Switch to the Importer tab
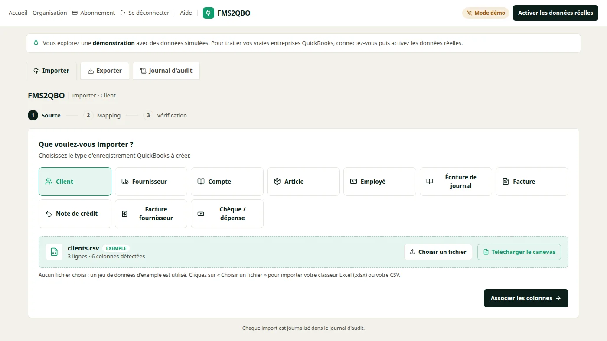This screenshot has width=607, height=341. click(51, 71)
